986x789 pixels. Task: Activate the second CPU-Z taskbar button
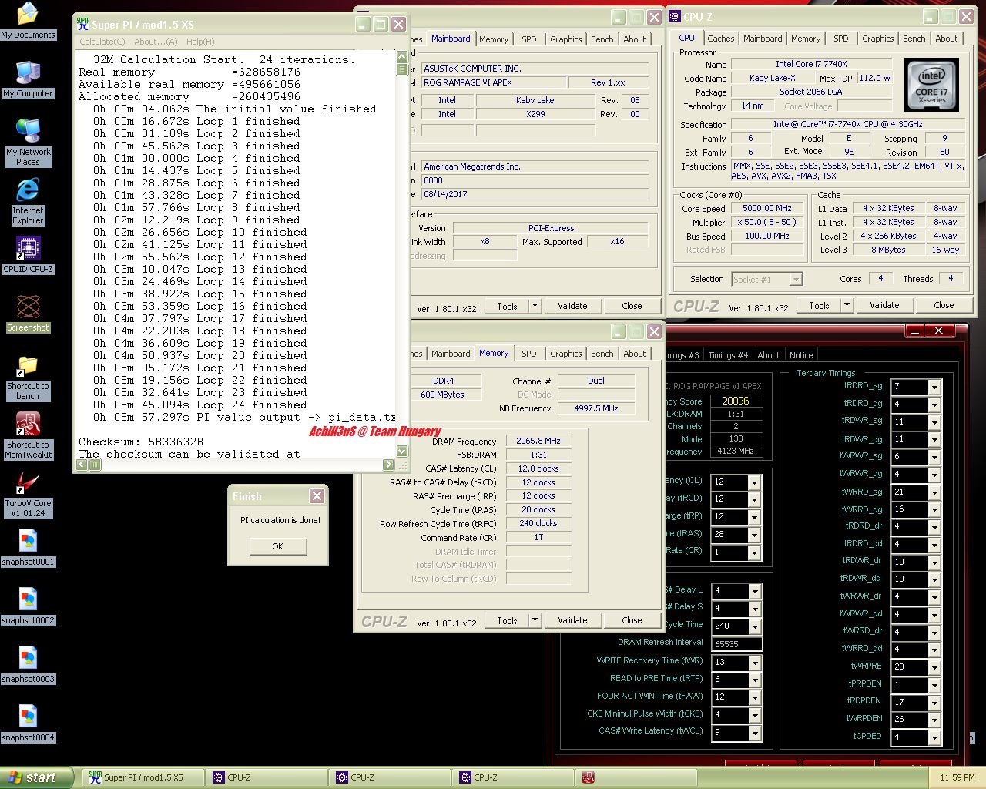click(389, 777)
